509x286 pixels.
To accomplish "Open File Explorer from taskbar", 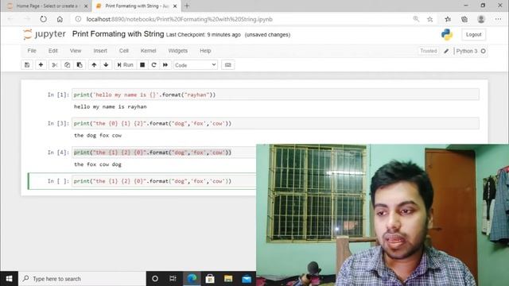I will (x=228, y=279).
